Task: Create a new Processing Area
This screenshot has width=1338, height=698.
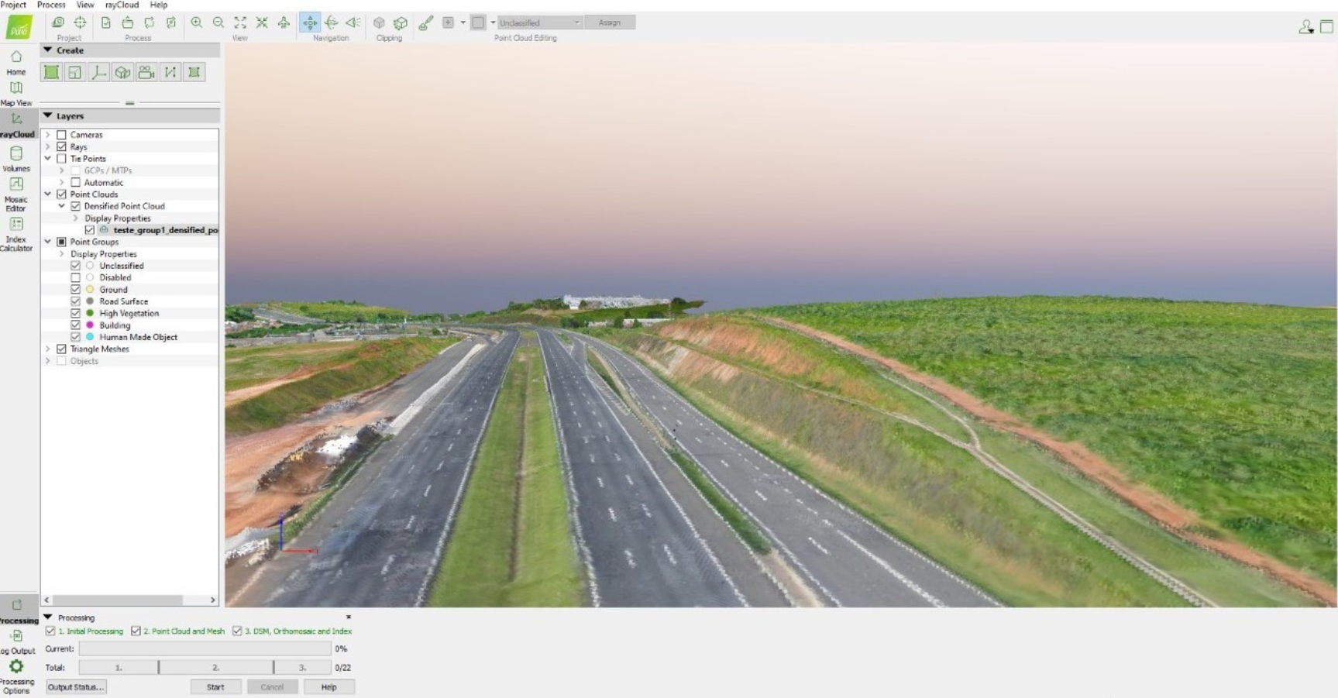Action: point(51,72)
